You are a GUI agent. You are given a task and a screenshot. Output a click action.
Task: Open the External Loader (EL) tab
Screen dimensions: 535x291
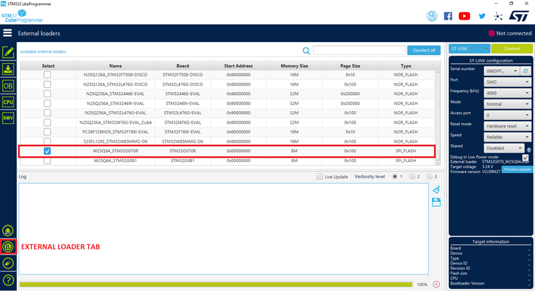[x=8, y=247]
